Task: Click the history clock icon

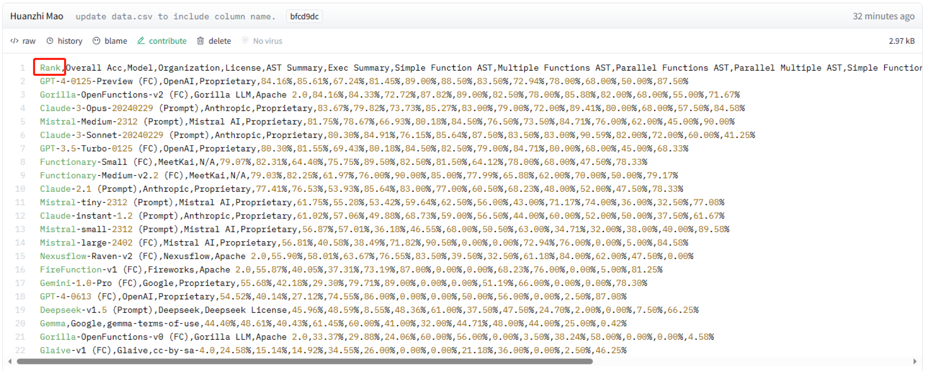Action: click(50, 41)
